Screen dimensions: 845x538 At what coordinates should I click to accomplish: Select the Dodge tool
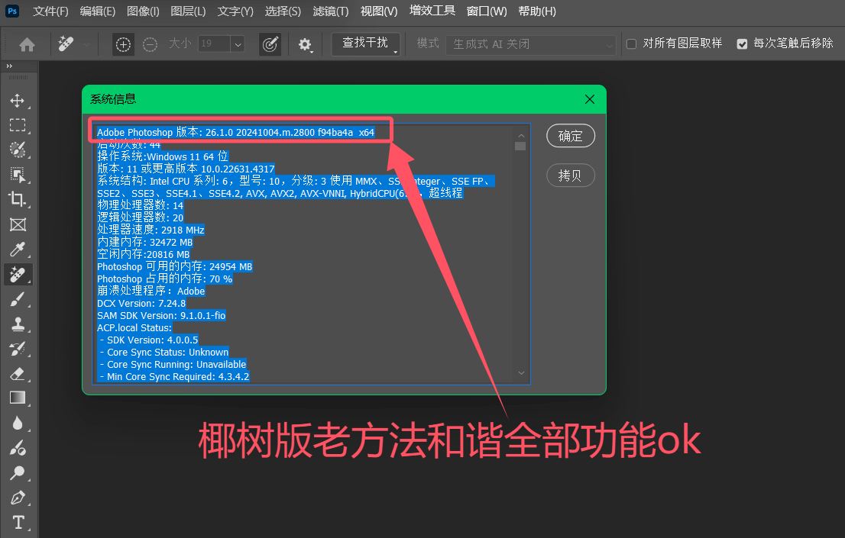18,473
